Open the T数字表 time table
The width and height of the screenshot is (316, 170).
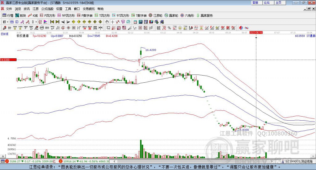coord(139,15)
